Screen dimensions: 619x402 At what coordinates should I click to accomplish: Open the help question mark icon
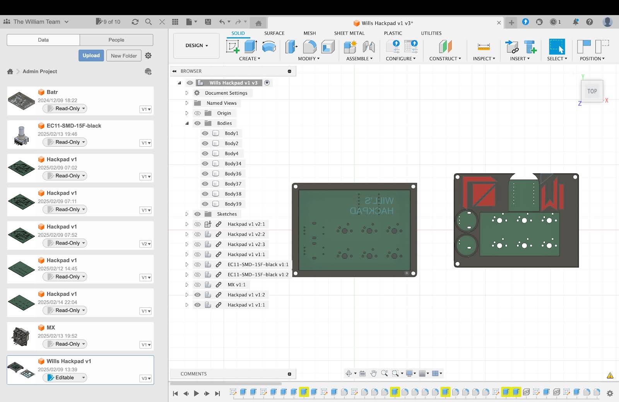(590, 22)
